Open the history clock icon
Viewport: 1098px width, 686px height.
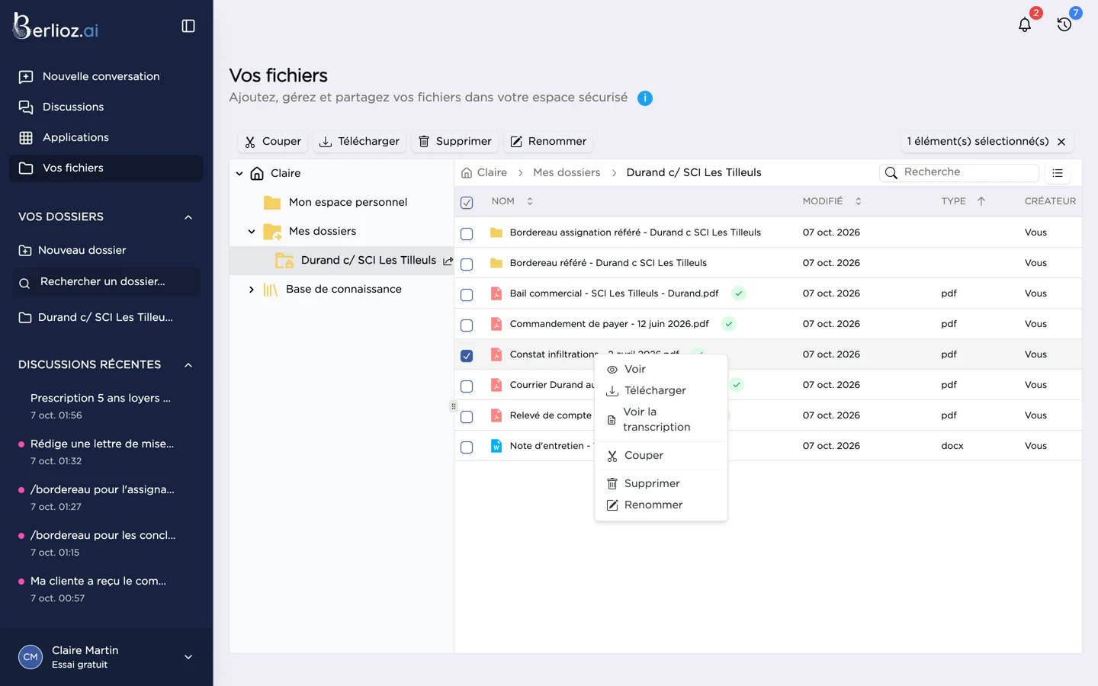pos(1064,24)
